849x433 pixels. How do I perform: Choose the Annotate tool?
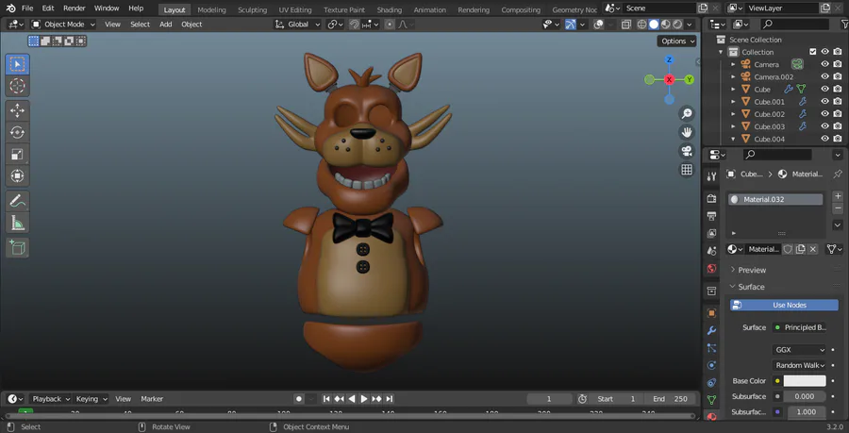pyautogui.click(x=17, y=201)
